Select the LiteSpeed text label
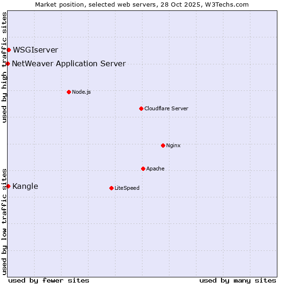Screen dimensions: 284x284 point(127,188)
